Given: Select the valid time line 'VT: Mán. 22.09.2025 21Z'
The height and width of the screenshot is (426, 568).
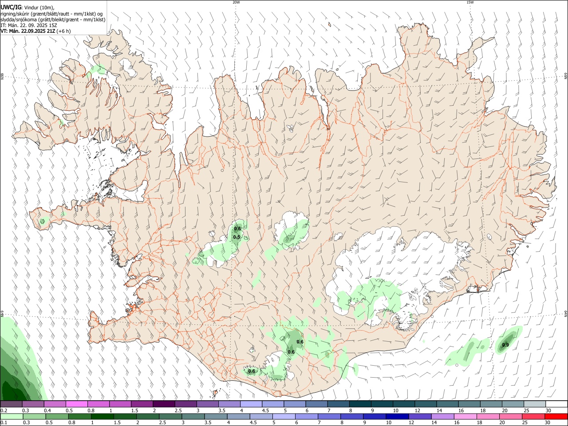Looking at the screenshot, I should point(28,31).
